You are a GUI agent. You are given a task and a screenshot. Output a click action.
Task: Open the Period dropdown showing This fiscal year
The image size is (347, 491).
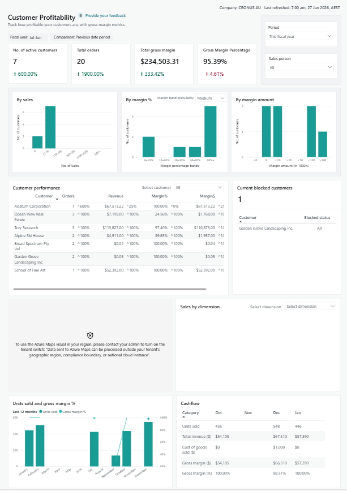coord(300,36)
